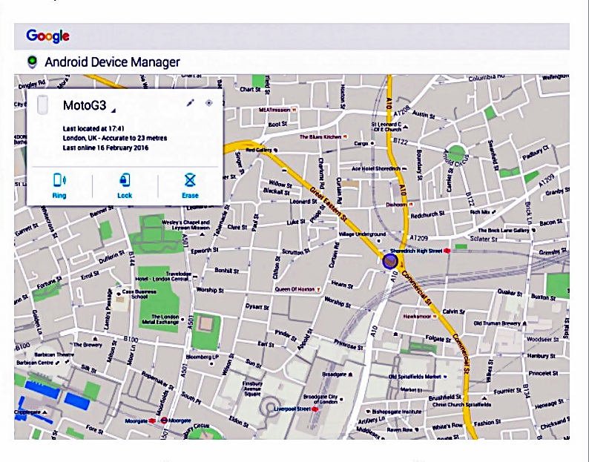This screenshot has height=462, width=589.
Task: Click The Blues Kitchen restaurant icon
Action: (345, 136)
